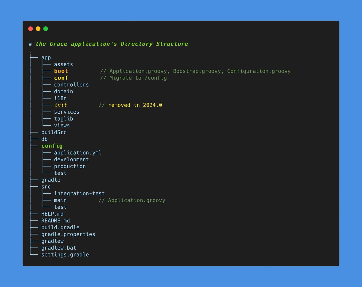
Task: Select the heading "the Grace application's Directory Structure"
Action: [x=112, y=44]
